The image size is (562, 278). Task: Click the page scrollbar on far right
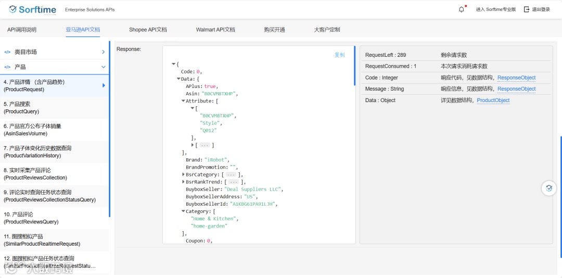(x=561, y=197)
